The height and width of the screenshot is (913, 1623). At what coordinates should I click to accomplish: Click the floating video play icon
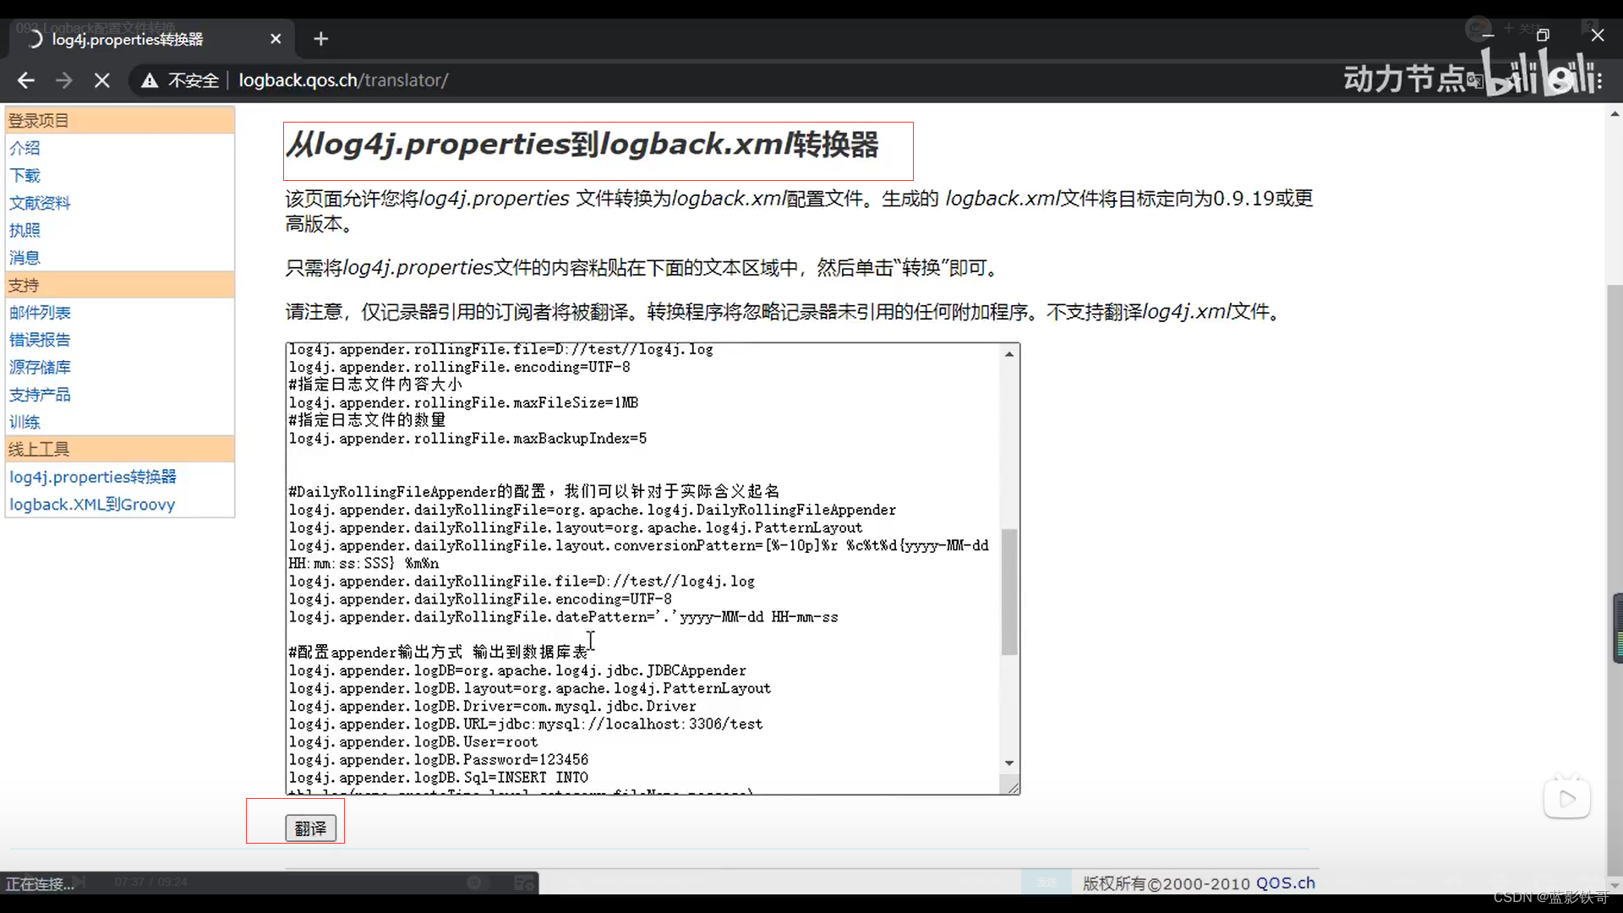[x=1567, y=798]
